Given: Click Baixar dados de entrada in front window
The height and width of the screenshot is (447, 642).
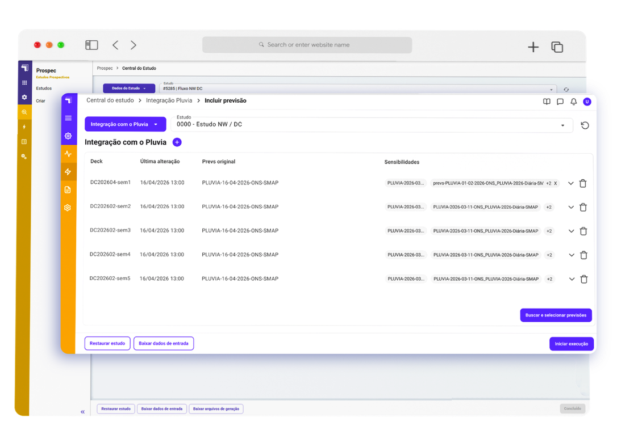Looking at the screenshot, I should click(164, 344).
